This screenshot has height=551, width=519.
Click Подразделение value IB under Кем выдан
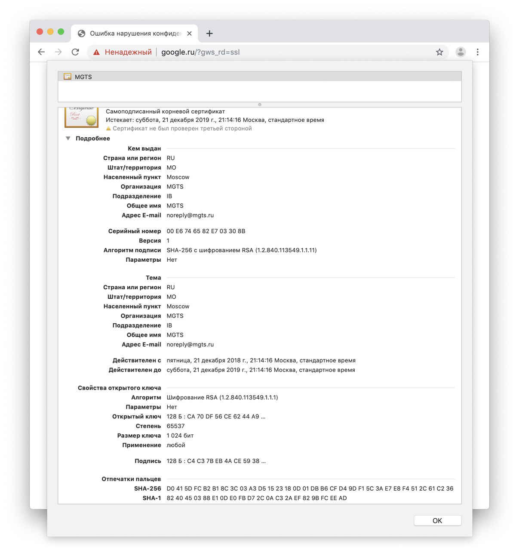tap(169, 196)
